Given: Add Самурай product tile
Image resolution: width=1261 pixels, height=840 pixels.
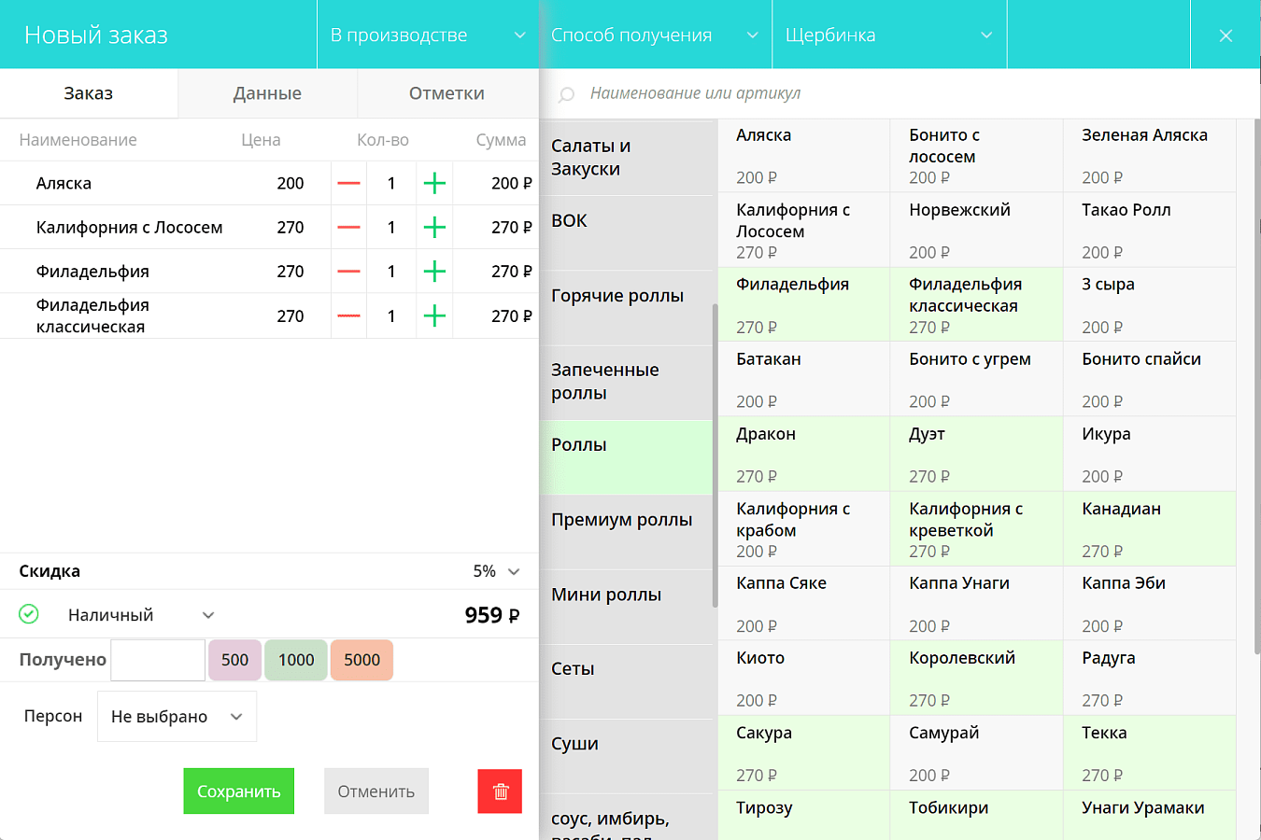Looking at the screenshot, I should coord(976,753).
